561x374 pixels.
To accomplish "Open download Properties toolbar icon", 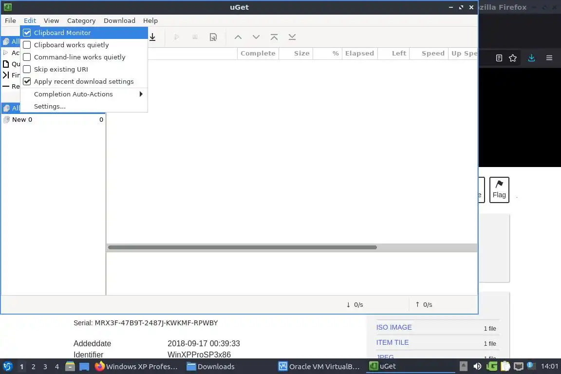I will click(x=213, y=37).
